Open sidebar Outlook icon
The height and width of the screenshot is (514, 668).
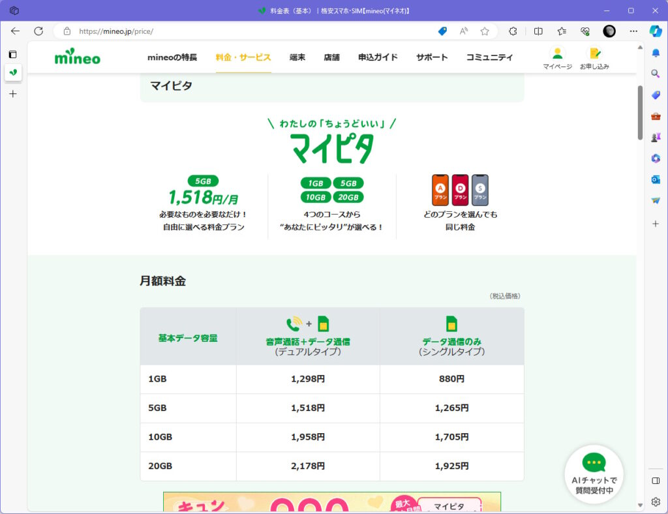(656, 179)
